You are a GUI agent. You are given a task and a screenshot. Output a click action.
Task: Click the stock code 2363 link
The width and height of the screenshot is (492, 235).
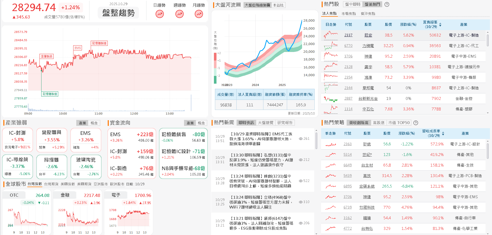[347, 144]
